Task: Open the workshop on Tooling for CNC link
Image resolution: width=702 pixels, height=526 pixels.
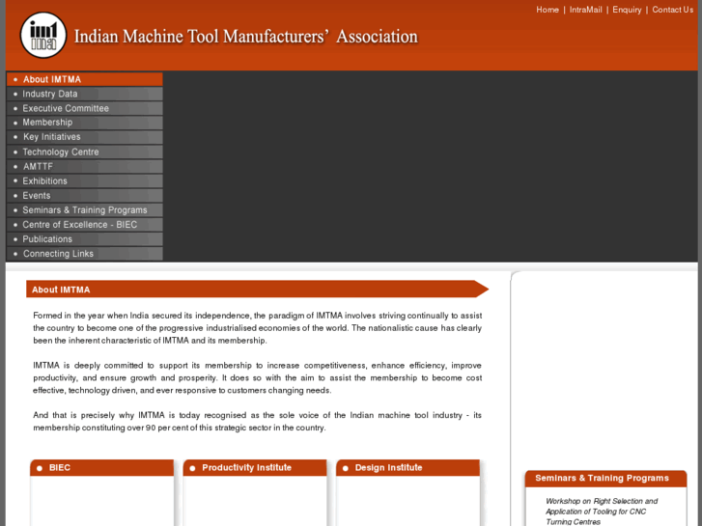Action: (x=602, y=512)
